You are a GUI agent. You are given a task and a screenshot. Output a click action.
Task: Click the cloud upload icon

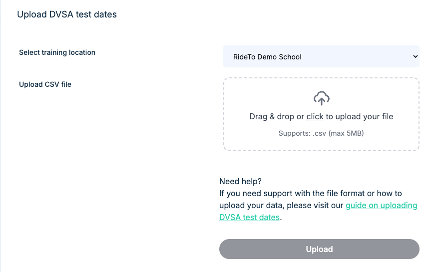click(x=321, y=98)
